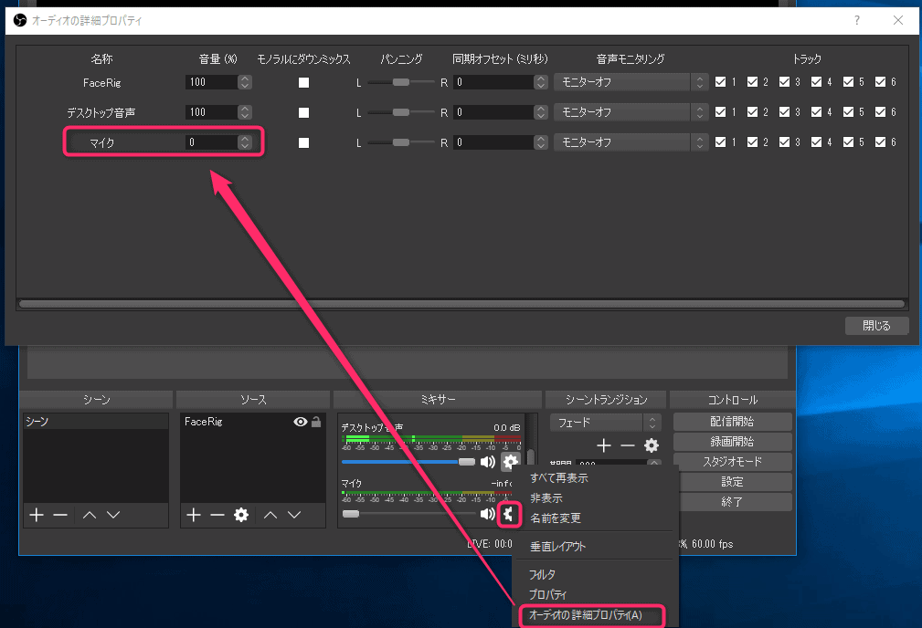Image resolution: width=922 pixels, height=628 pixels.
Task: Open FaceRig audio monitoring dropdown
Action: pos(631,82)
